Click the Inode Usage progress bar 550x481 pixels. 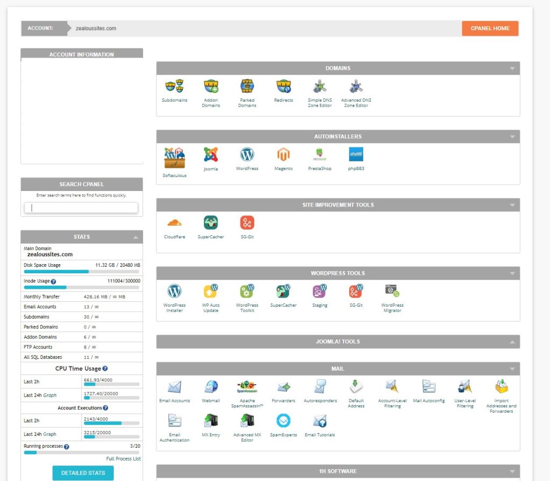pyautogui.click(x=81, y=287)
